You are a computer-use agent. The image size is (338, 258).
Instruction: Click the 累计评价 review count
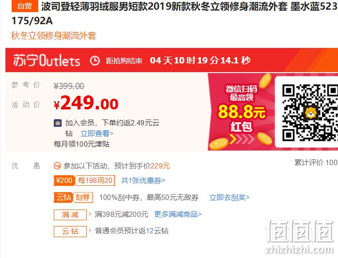point(316,163)
